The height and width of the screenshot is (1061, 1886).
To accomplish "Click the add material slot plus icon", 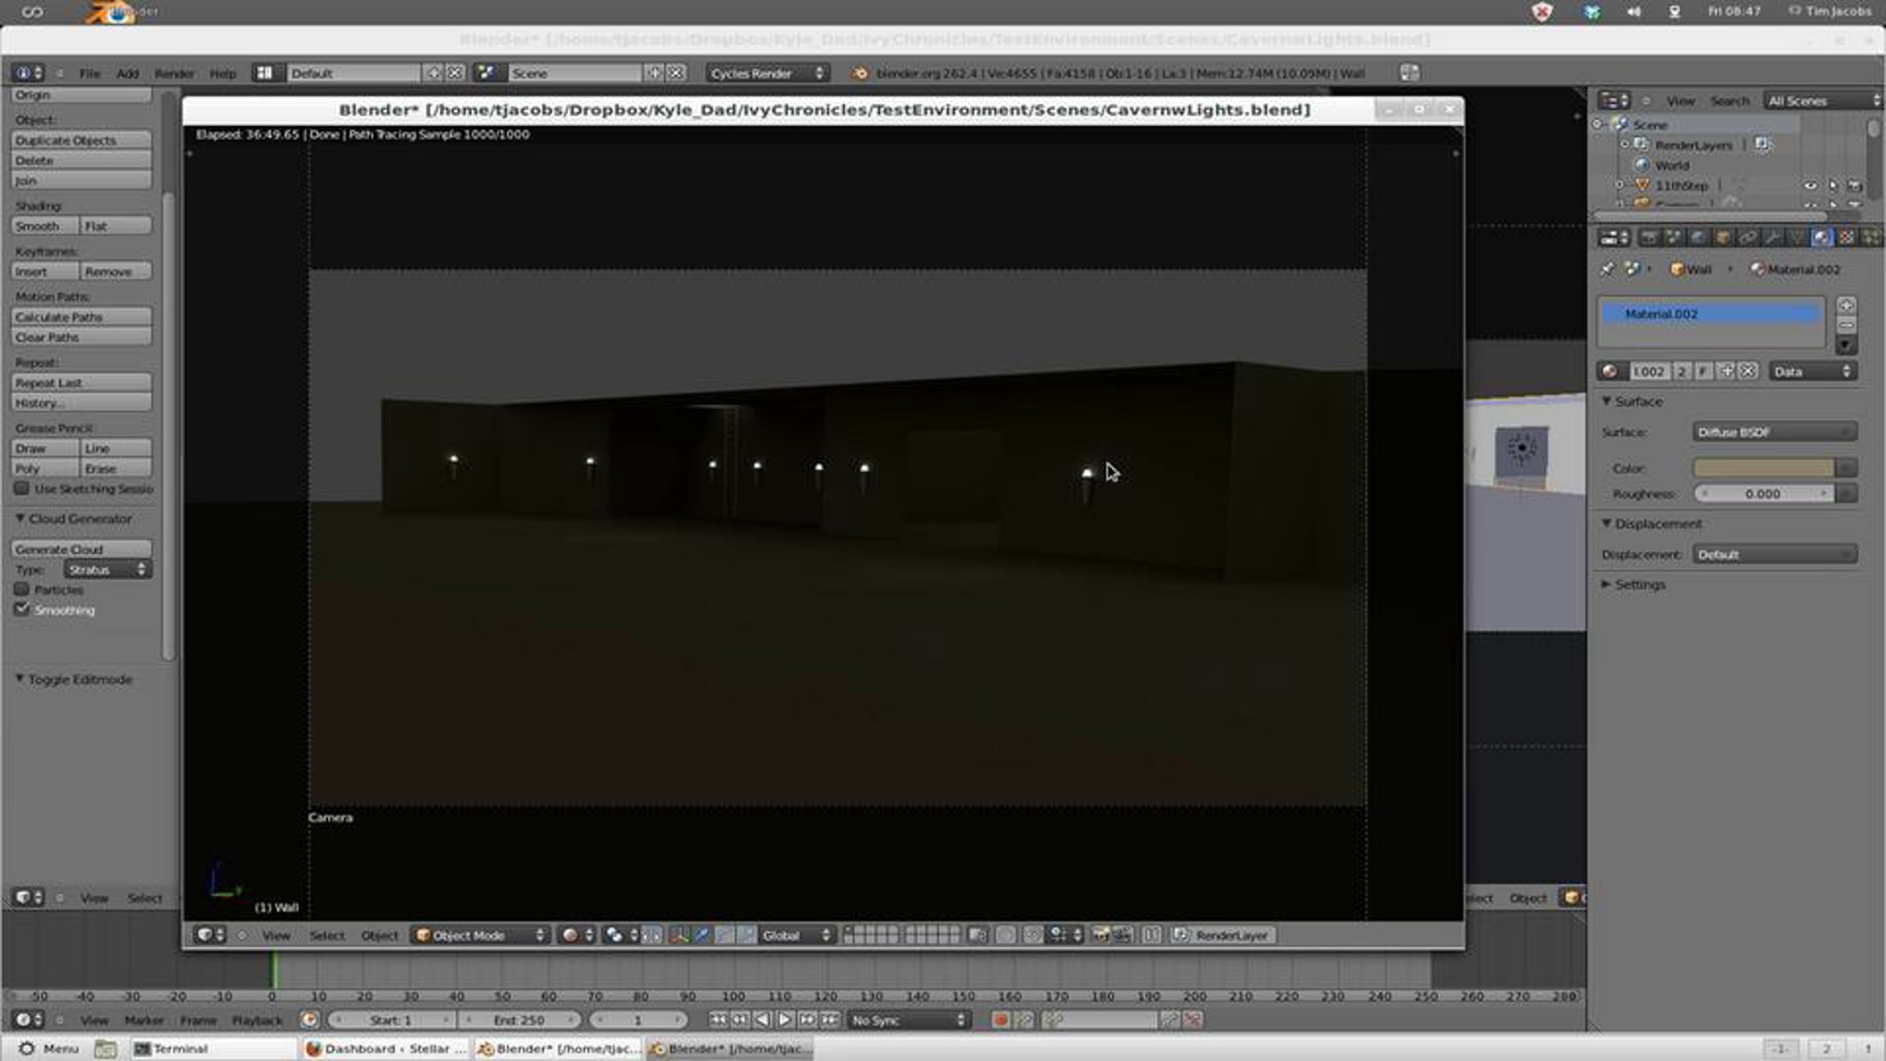I will [x=1846, y=305].
